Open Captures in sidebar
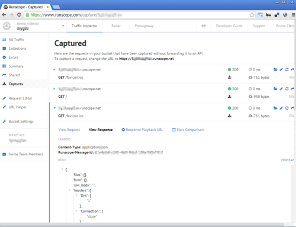296x227 pixels. tap(15, 84)
